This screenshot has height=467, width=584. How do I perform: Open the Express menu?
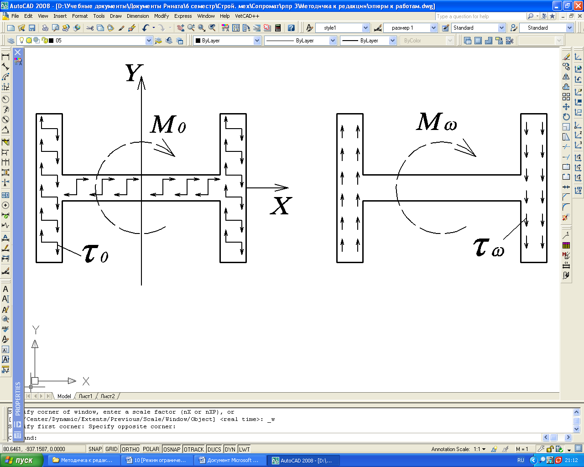click(183, 16)
